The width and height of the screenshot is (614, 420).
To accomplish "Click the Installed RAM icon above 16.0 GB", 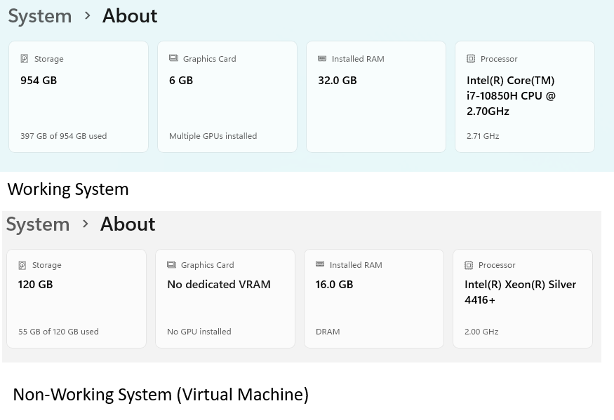I will [x=320, y=265].
